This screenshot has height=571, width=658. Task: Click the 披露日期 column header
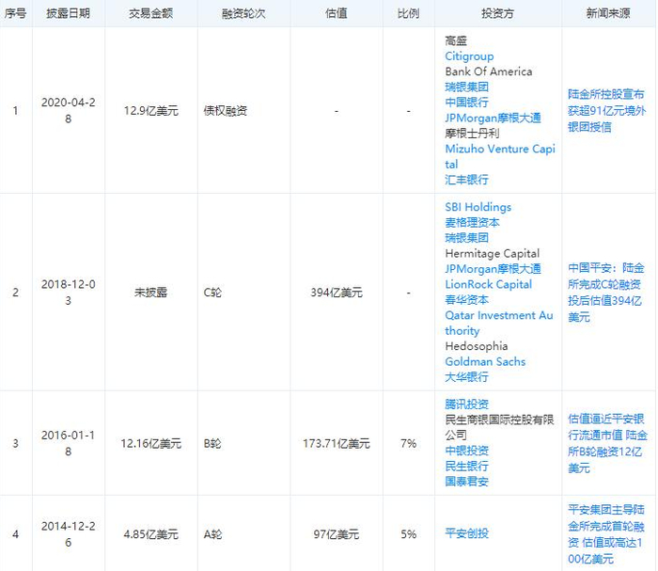[x=68, y=13]
